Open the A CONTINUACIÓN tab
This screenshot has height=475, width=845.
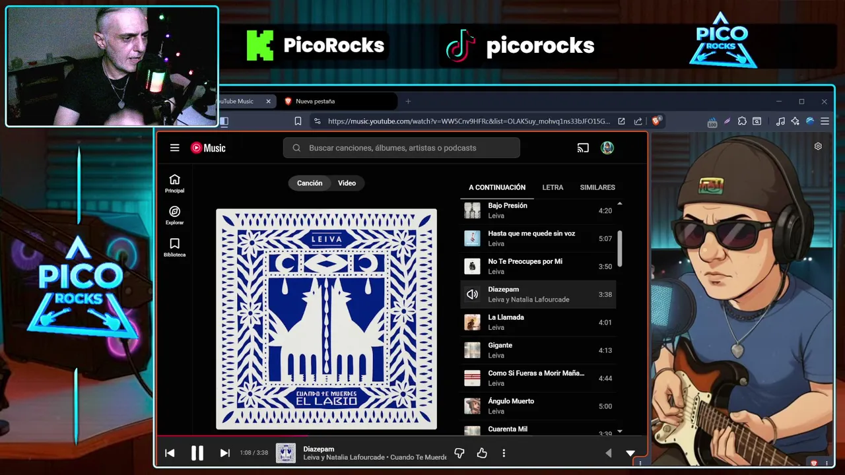497,187
